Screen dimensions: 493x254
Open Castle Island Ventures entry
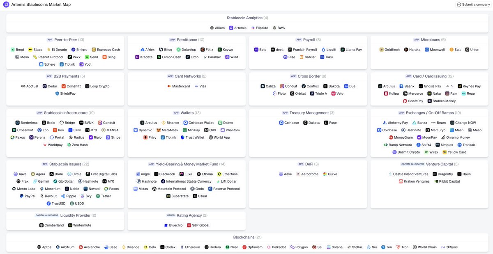tap(408, 174)
